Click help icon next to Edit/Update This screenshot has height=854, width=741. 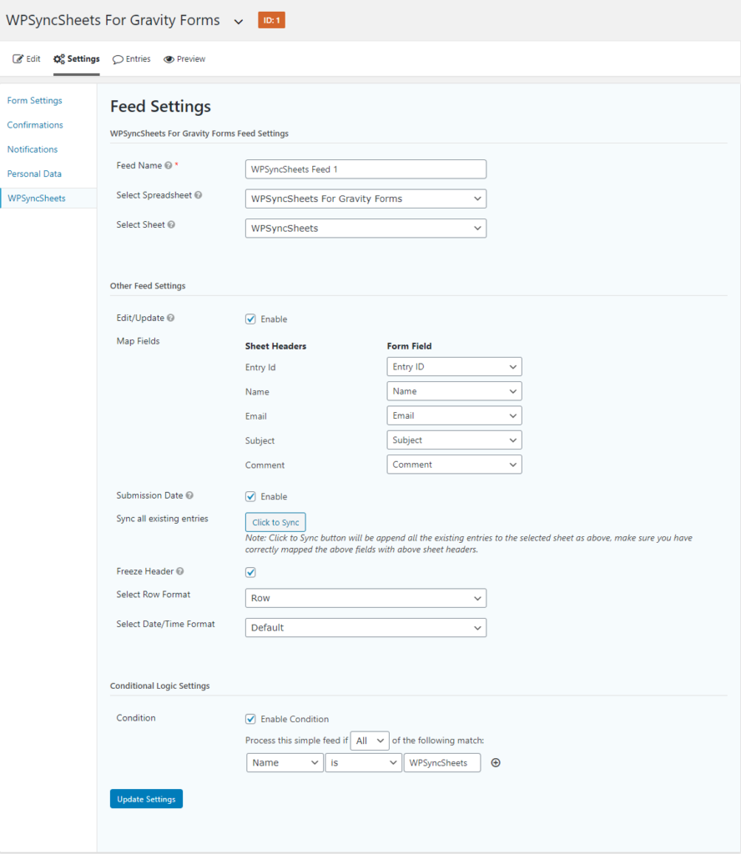pos(170,318)
